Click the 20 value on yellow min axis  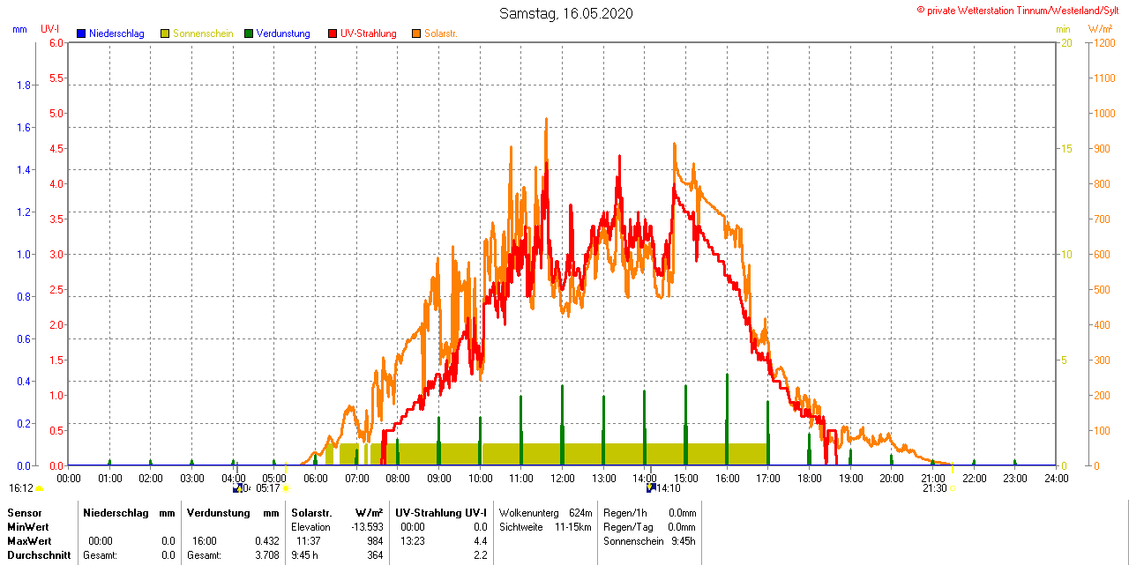click(1065, 42)
